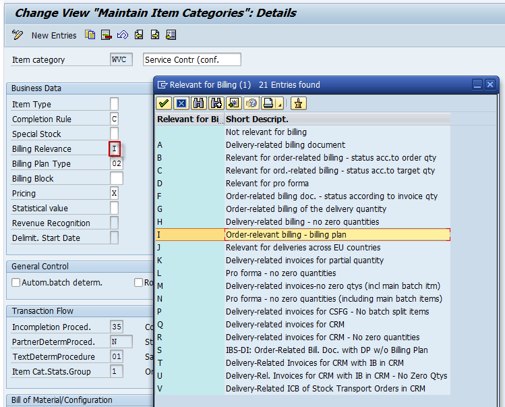Screen dimensions: 505x407
Task: Click the Copy As toolbar icon
Action: coord(90,35)
